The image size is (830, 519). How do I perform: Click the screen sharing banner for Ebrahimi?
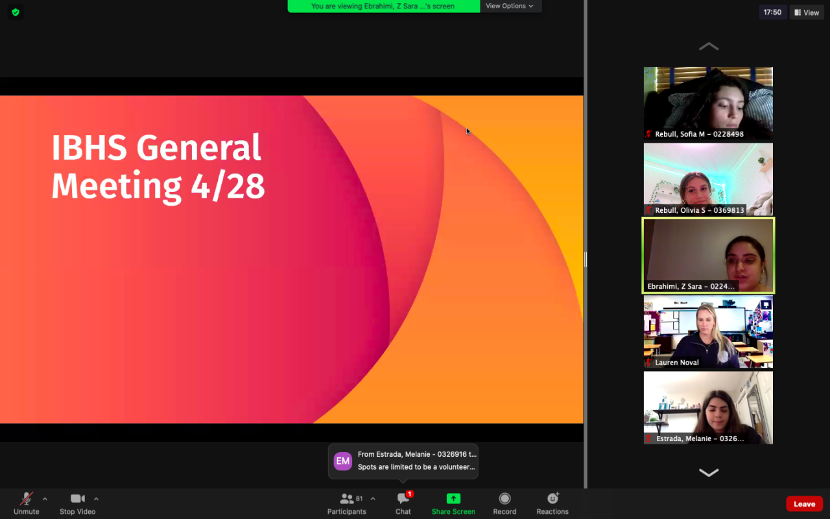[x=383, y=6]
